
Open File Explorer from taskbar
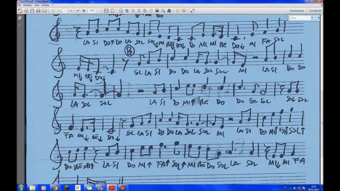32,188
